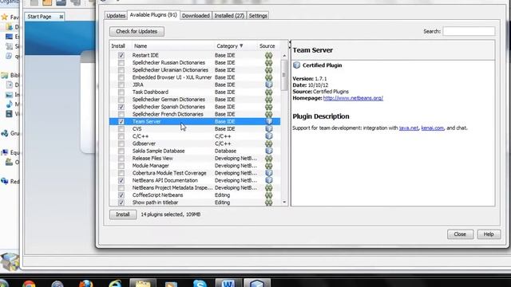Viewport: 511px width, 287px height.
Task: Open Internet Explorer from the taskbar
Action: (115, 284)
